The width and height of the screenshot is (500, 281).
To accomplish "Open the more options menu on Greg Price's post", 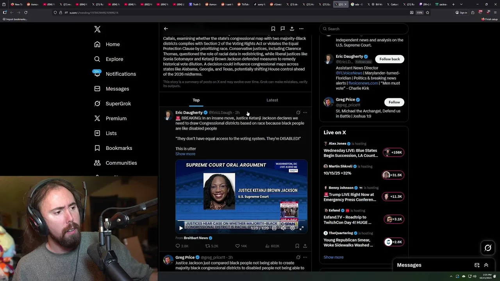I will [x=305, y=258].
